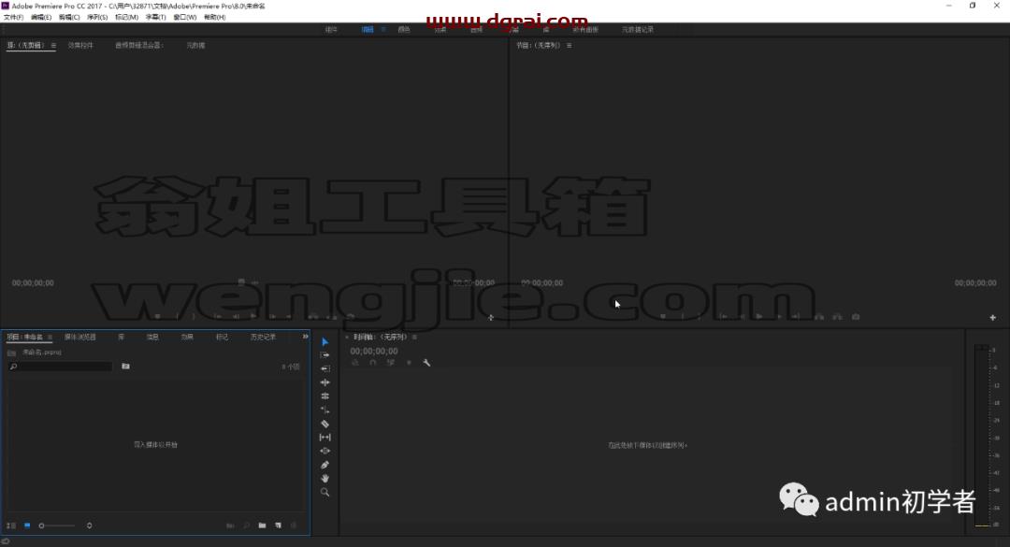Open menu icon beside the 编辑 workspace
The image size is (1010, 547).
(x=382, y=30)
